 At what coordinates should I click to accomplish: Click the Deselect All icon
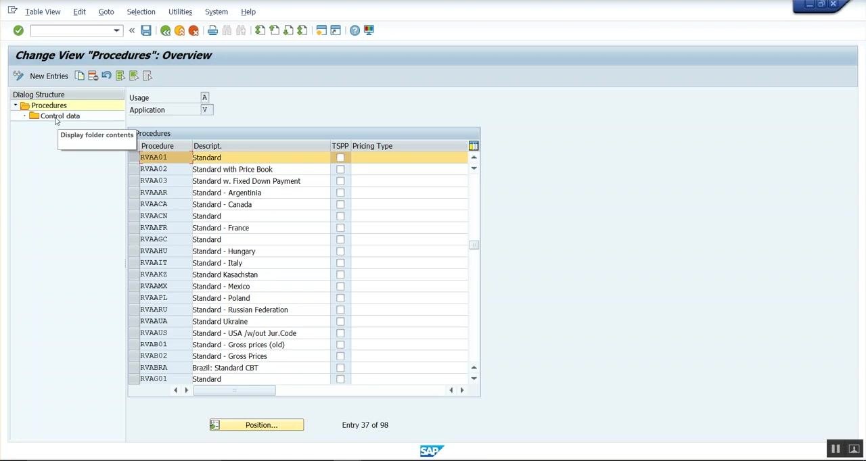click(147, 76)
